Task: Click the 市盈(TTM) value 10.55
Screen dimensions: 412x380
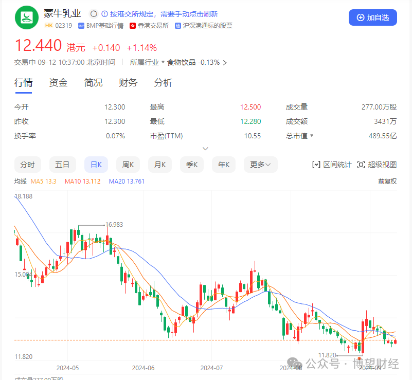Action: (253, 136)
